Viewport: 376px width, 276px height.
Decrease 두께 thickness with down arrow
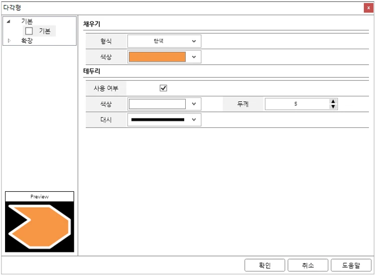tap(333, 107)
